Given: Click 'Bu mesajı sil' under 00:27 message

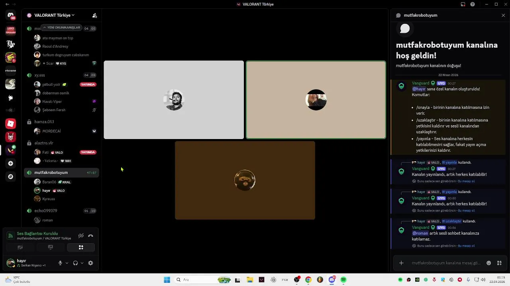Looking at the screenshot, I should click(x=466, y=181).
